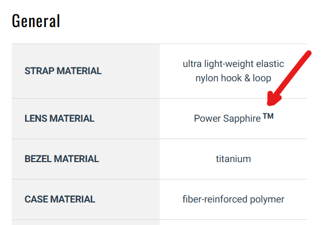Select the STRAP MATERIAL row label
Screen dimensions: 327x225
click(63, 71)
